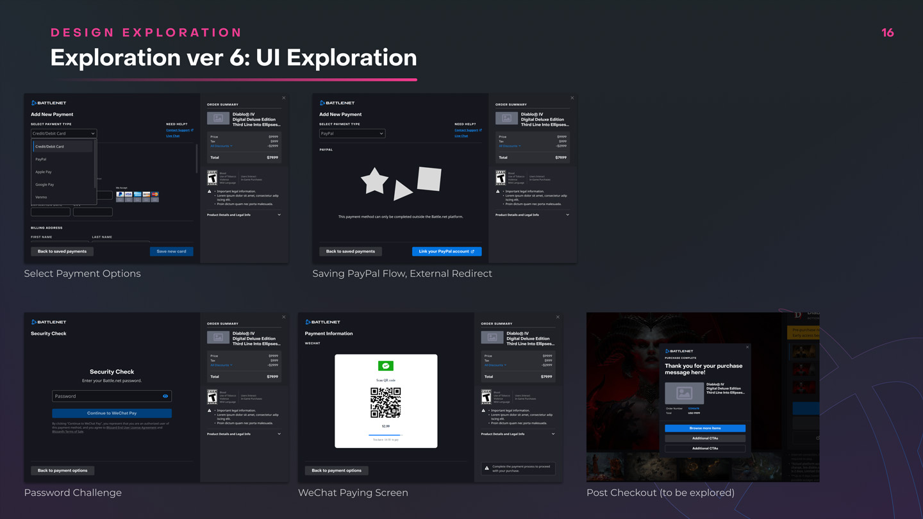Expand Product Details and Legal Info, Saving PayPal Flow mockup
Screen dimensions: 923x519
click(x=532, y=215)
